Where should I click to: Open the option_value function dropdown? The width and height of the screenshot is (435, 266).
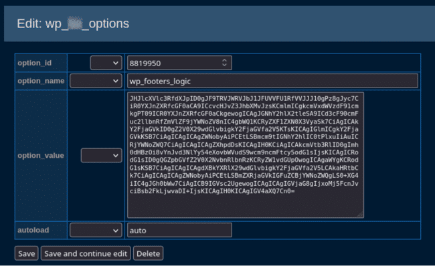click(101, 156)
